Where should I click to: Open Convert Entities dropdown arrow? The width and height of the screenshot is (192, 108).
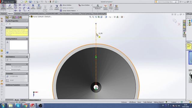coord(39,11)
